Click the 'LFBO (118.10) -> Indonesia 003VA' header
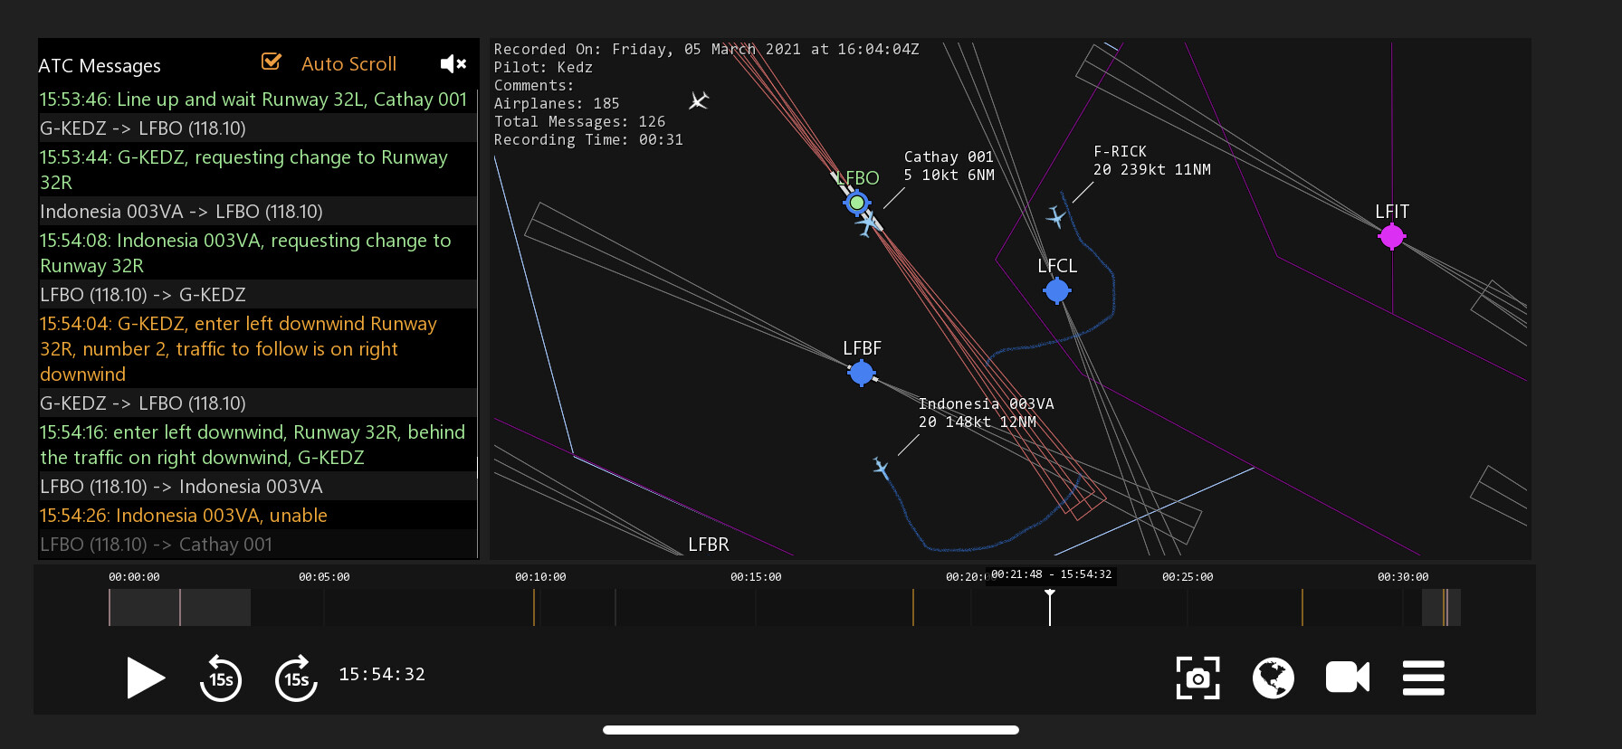This screenshot has width=1622, height=749. [257, 487]
